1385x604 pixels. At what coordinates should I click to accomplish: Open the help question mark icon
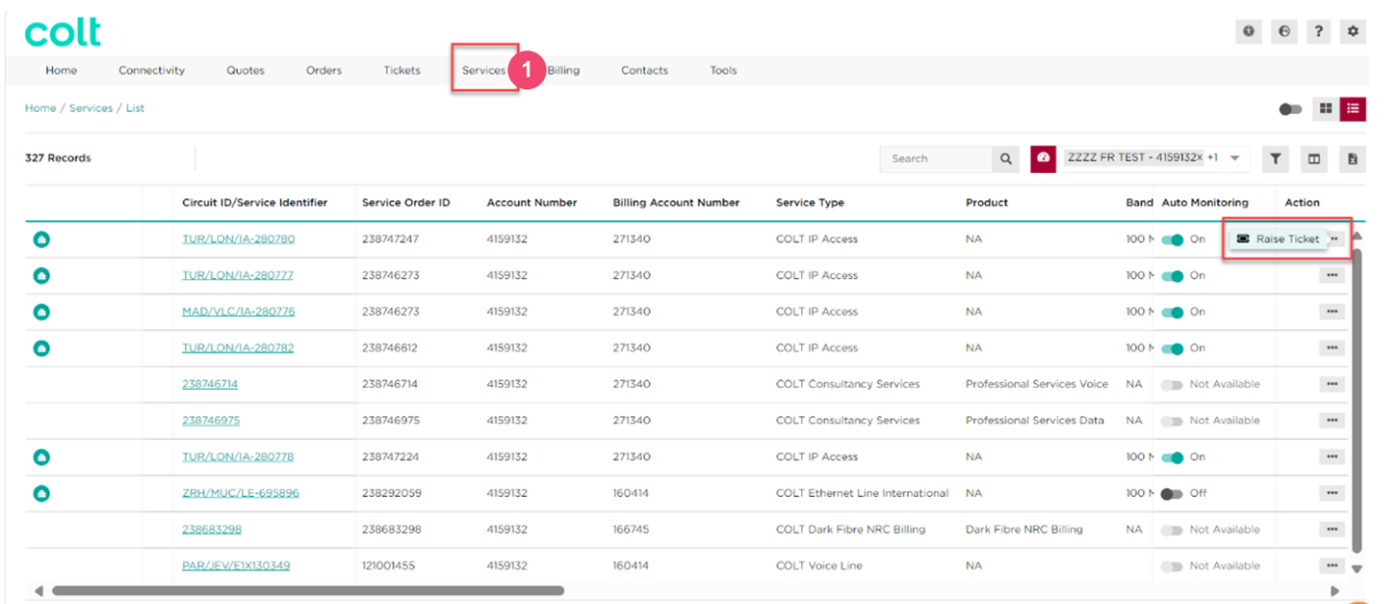(x=1318, y=31)
